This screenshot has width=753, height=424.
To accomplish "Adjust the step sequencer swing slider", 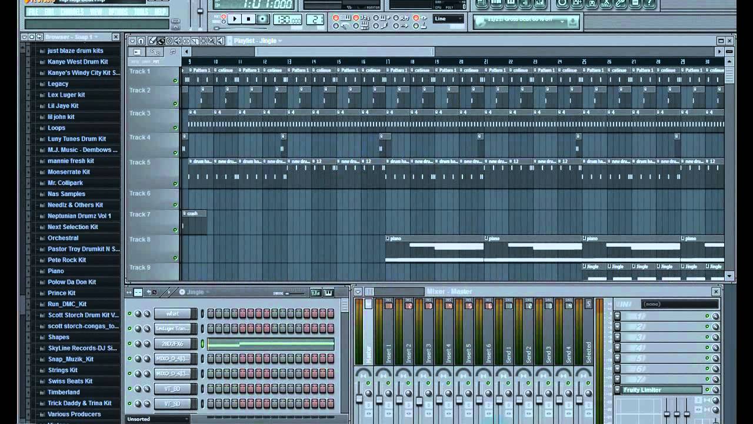I will 295,293.
